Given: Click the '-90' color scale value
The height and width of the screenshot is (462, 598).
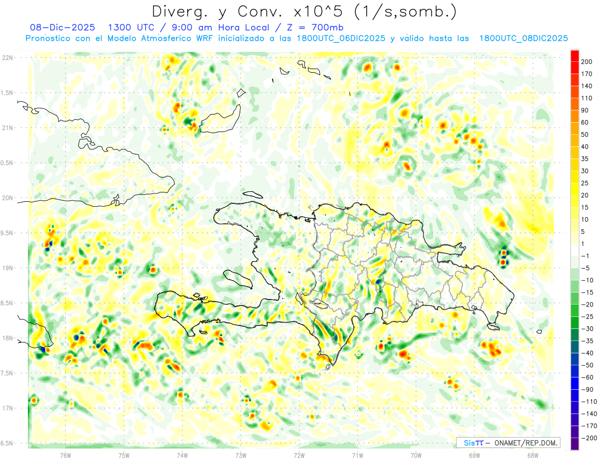Looking at the screenshot, I should [x=588, y=389].
